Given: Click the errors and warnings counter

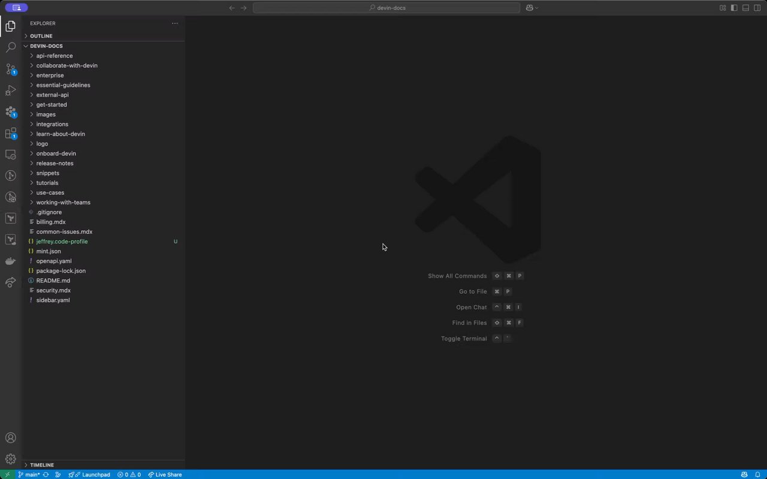Looking at the screenshot, I should tap(129, 474).
